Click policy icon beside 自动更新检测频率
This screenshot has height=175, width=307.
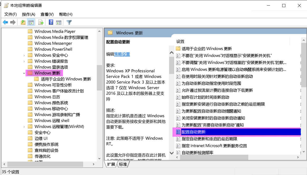tap(178, 153)
